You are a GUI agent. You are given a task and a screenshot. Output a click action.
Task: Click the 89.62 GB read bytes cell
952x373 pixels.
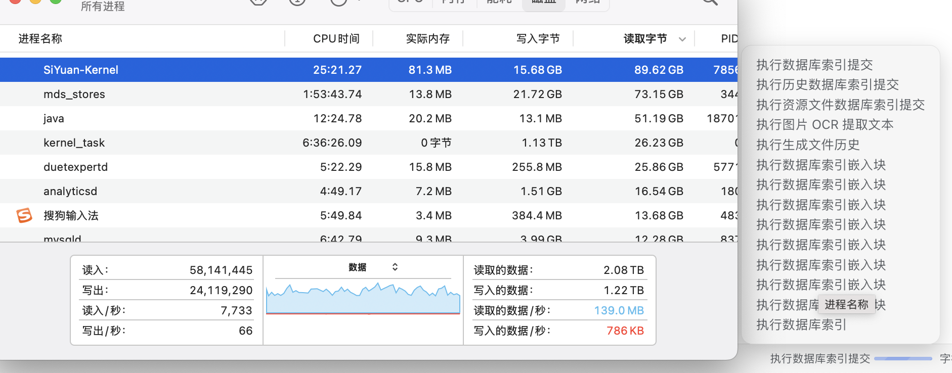click(659, 70)
